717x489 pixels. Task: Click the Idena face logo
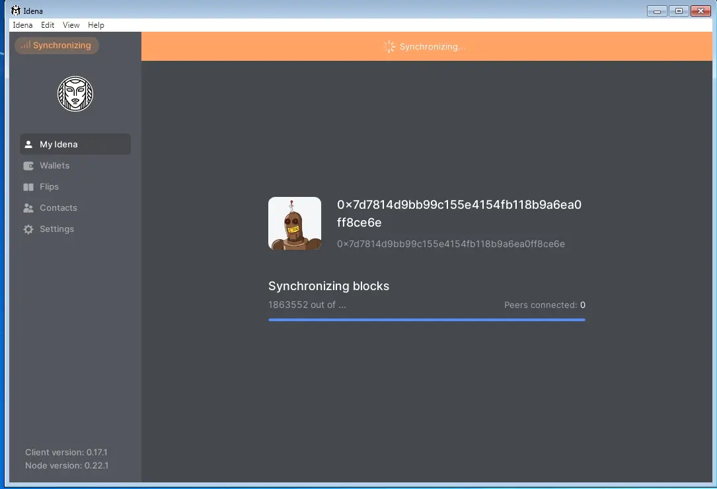(75, 94)
